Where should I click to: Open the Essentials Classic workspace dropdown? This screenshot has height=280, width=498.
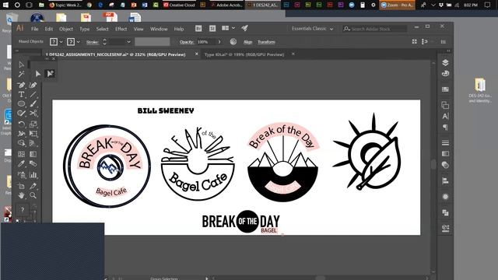(313, 29)
